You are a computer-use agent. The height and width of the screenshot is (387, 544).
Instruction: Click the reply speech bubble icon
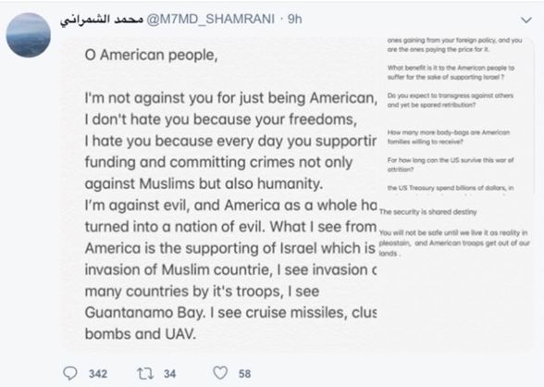pyautogui.click(x=70, y=373)
